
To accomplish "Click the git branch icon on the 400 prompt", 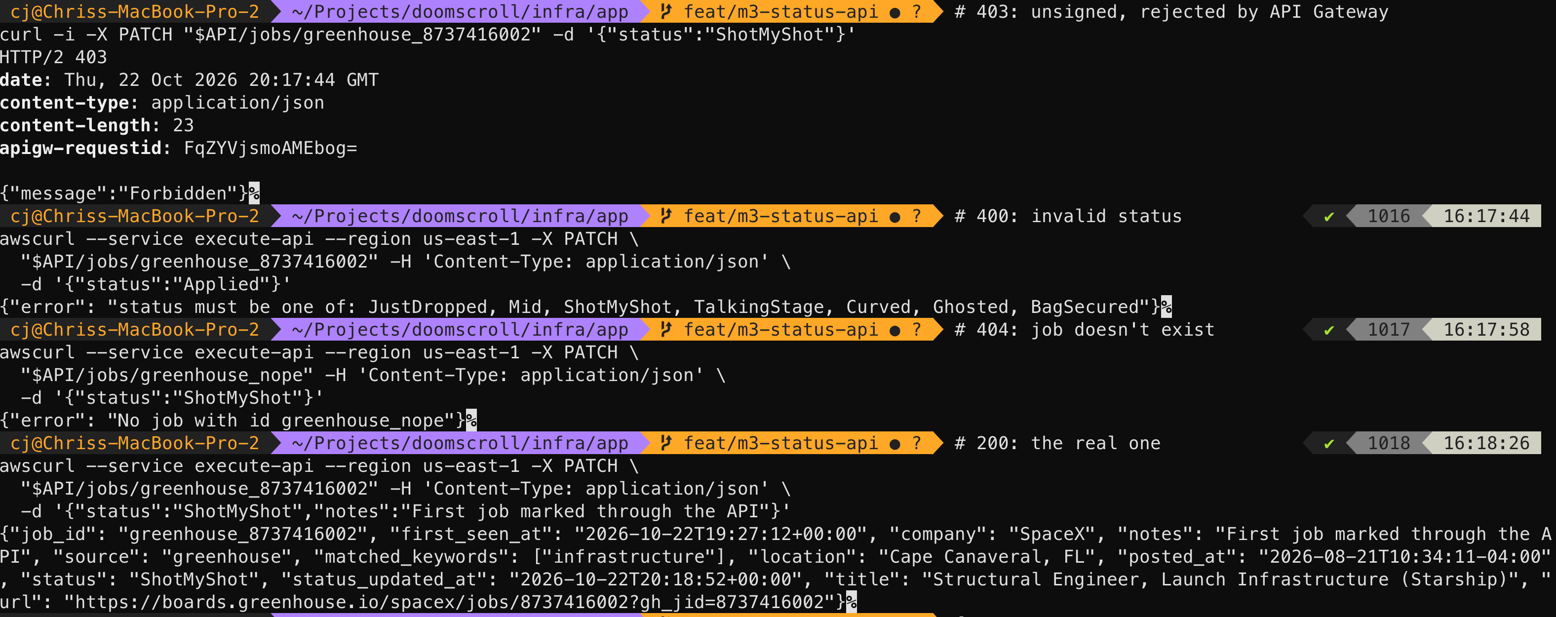I will (666, 216).
